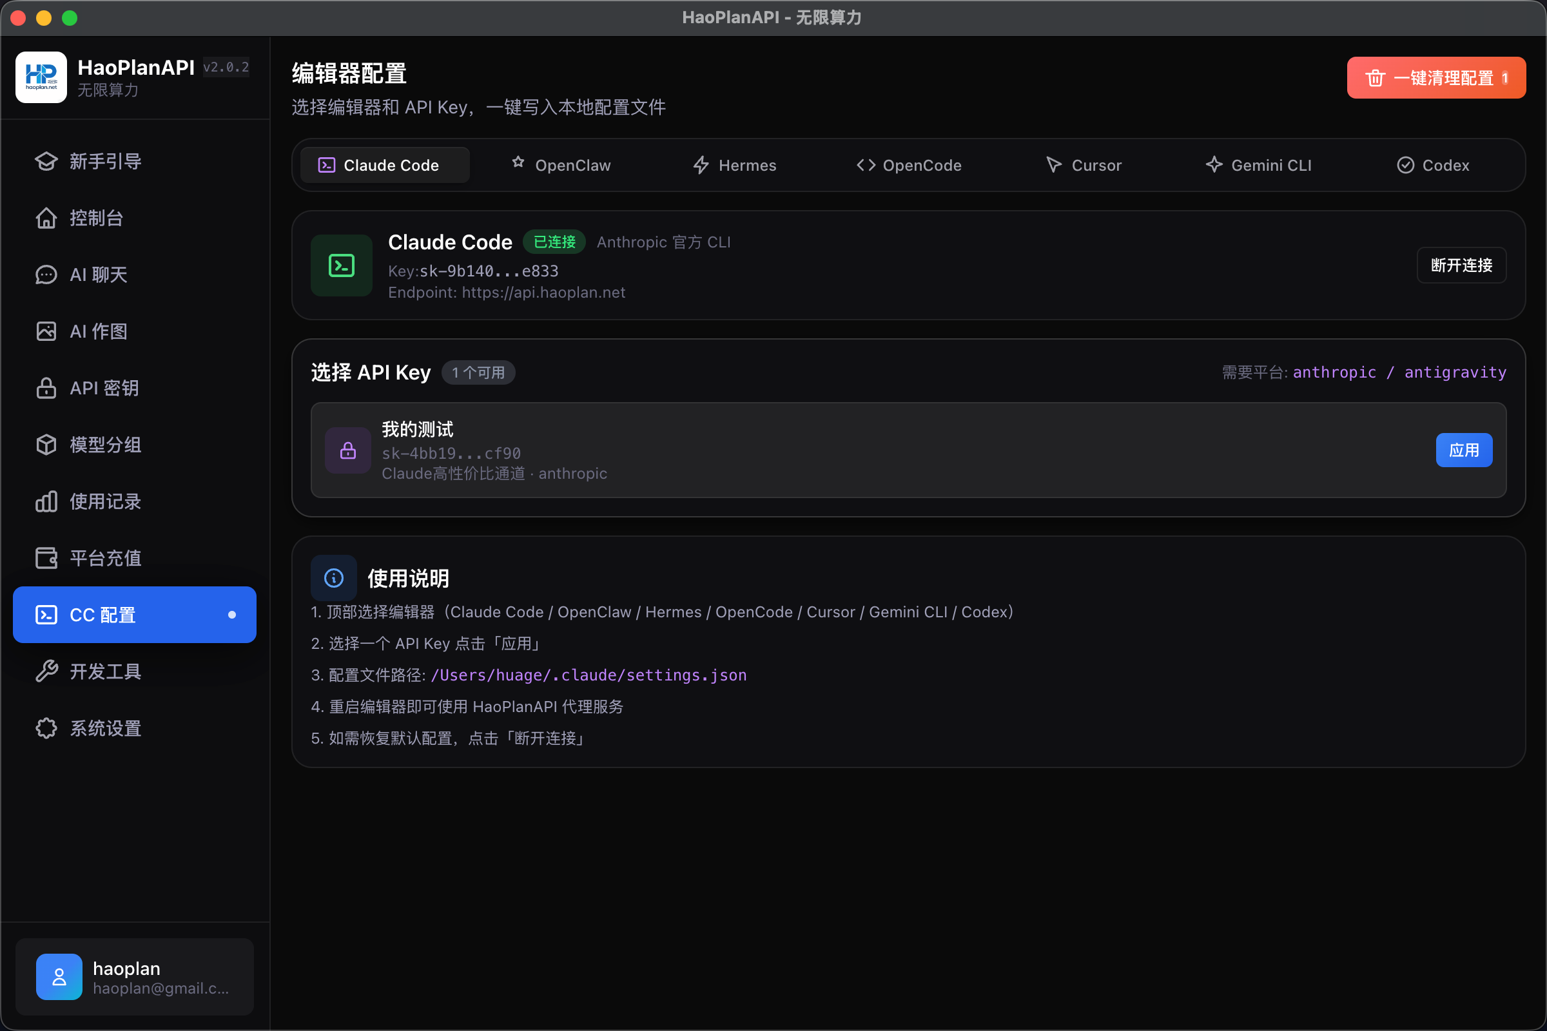The width and height of the screenshot is (1547, 1031).
Task: Go to the 控制台 dashboard
Action: click(135, 218)
